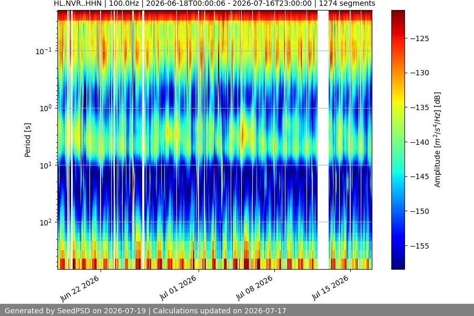Click the 'Jun 22 2026' date label
The width and height of the screenshot is (474, 316).
click(x=80, y=288)
